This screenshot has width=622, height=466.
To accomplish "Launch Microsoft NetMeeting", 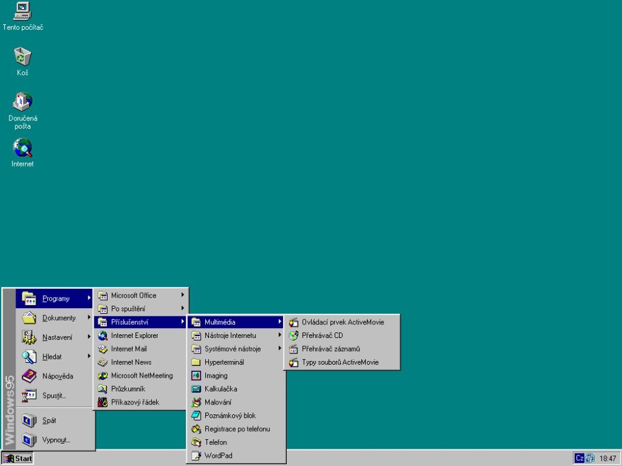I will coord(141,376).
